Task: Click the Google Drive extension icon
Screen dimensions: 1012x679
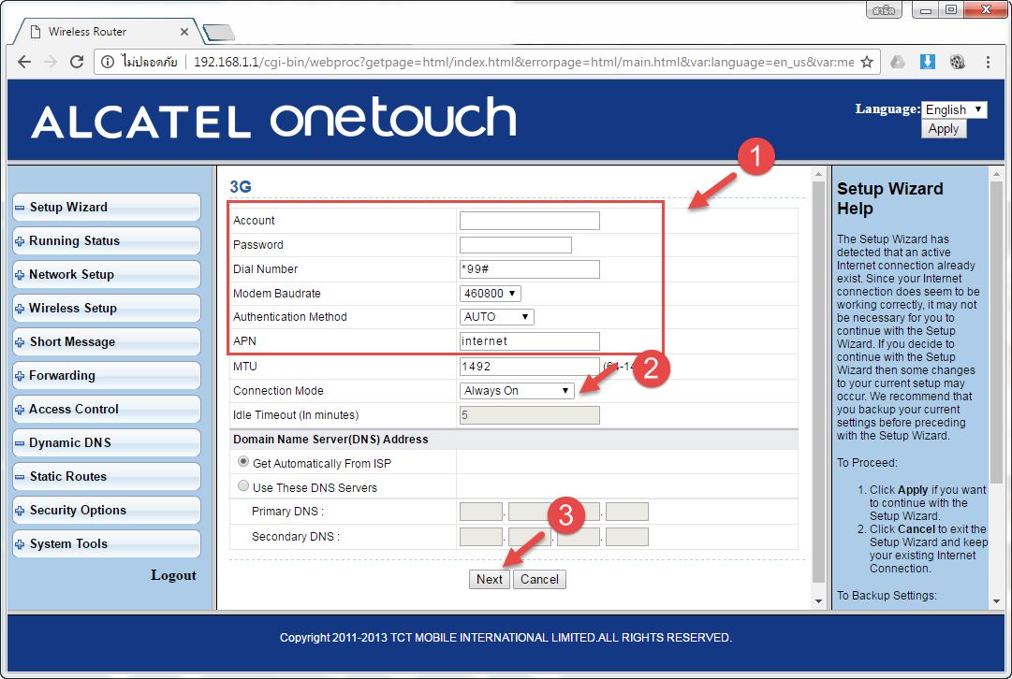Action: click(x=898, y=62)
